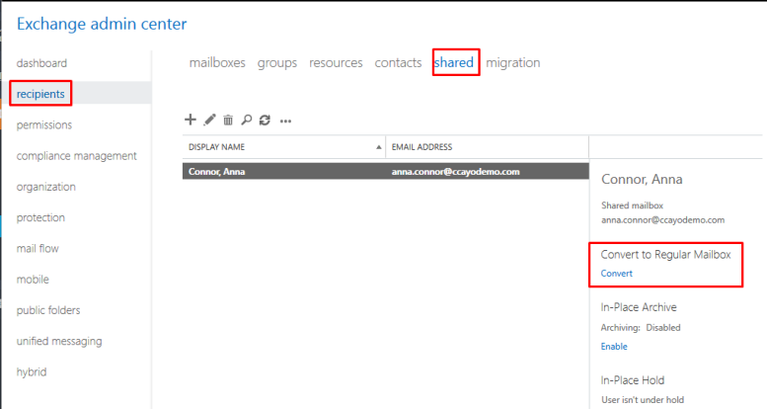This screenshot has width=767, height=409.
Task: Open the more options ellipsis menu
Action: coord(285,121)
